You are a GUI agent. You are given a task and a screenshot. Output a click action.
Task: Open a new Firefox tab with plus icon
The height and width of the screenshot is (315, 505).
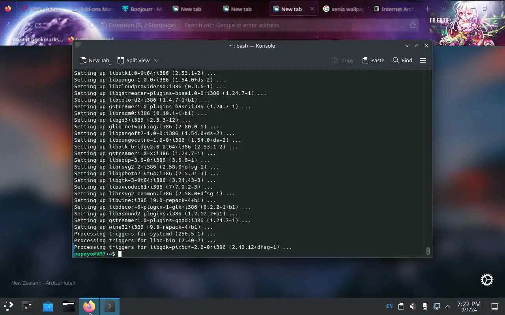click(427, 9)
